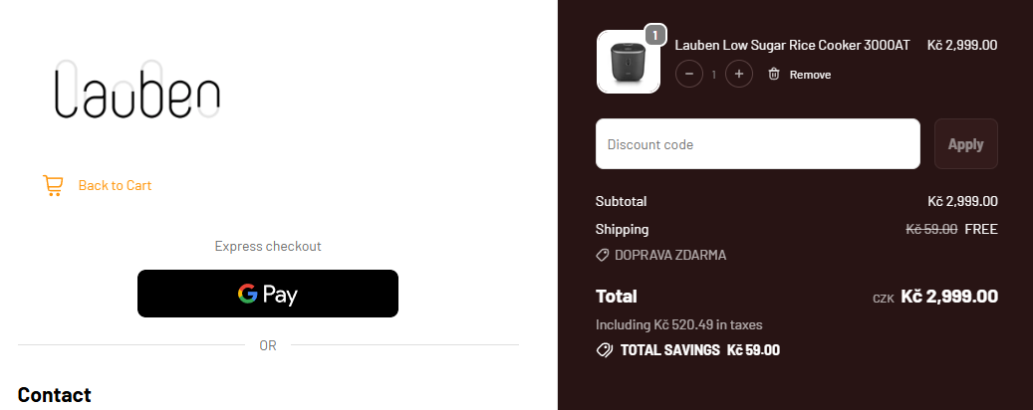
Task: Click the Total Savings tag icon
Action: click(604, 350)
